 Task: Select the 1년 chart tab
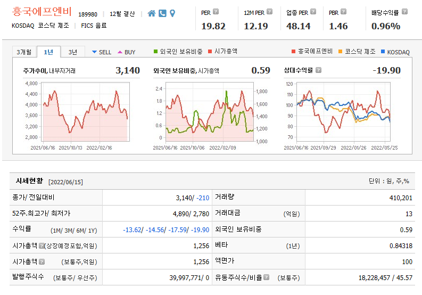point(48,52)
